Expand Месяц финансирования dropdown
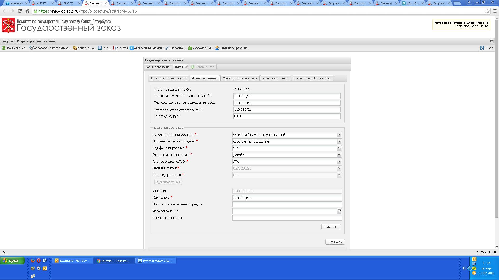This screenshot has width=499, height=280. pos(339,155)
